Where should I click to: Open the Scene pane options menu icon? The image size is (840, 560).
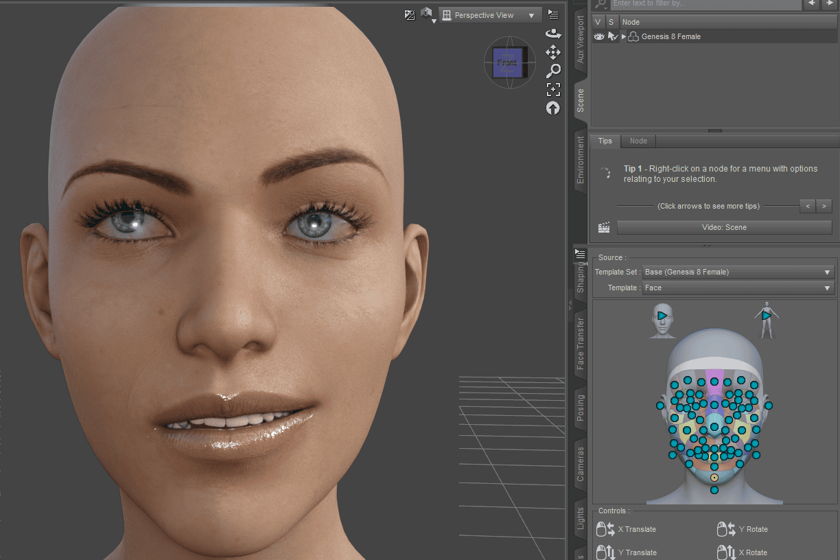click(553, 14)
